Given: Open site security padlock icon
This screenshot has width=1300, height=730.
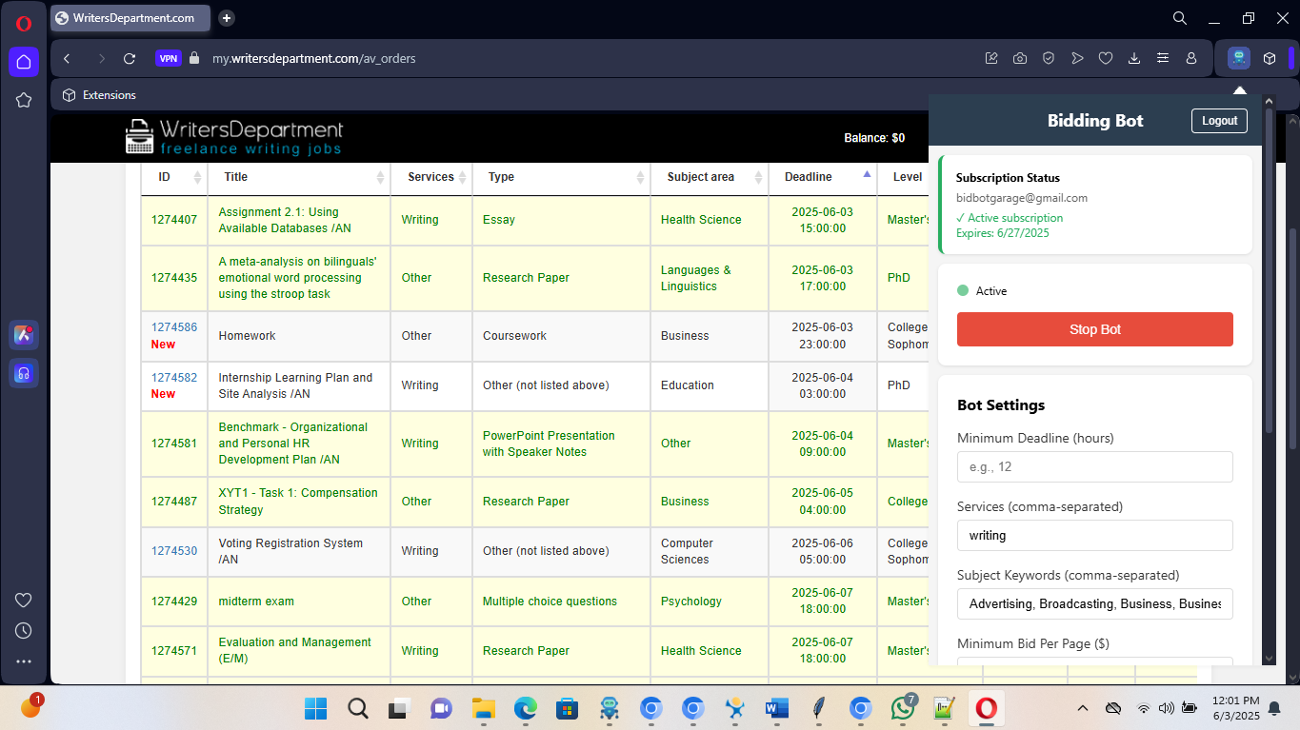Looking at the screenshot, I should click(x=194, y=58).
